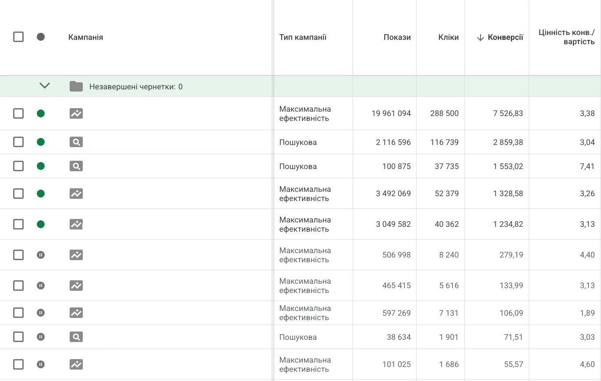Open green status dot of 37 735 clicks campaign
Screen dimensions: 601x381
(41, 166)
